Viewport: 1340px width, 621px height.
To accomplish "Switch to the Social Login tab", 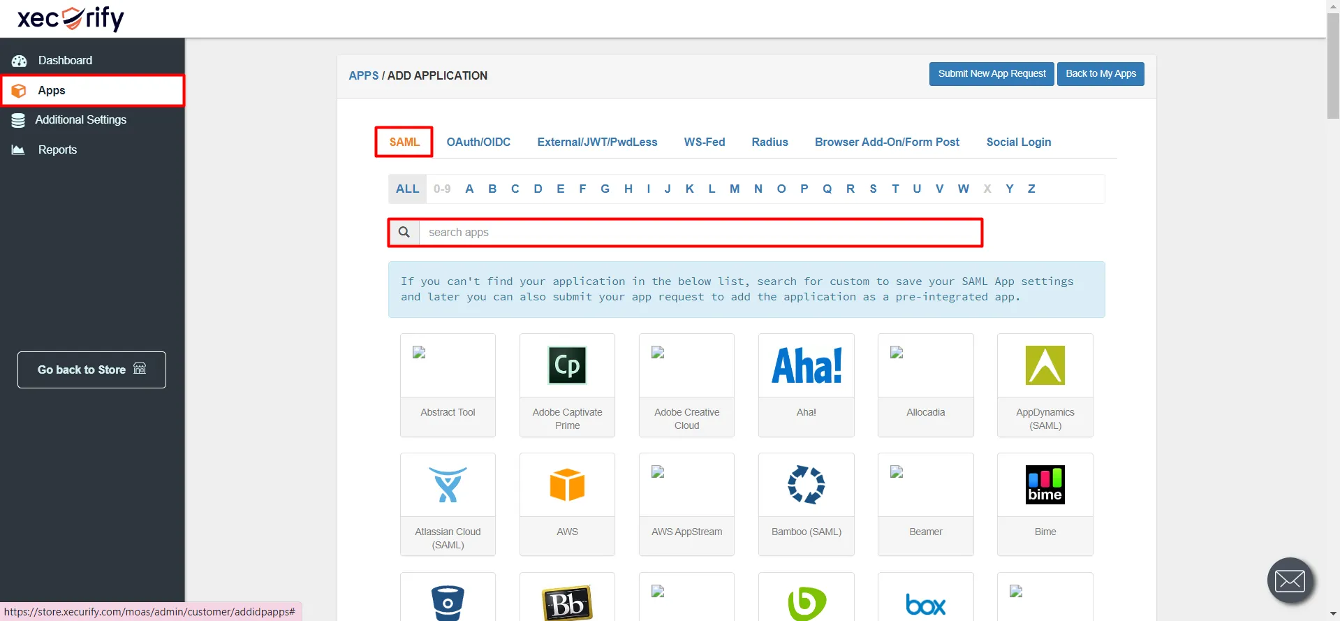I will point(1018,142).
